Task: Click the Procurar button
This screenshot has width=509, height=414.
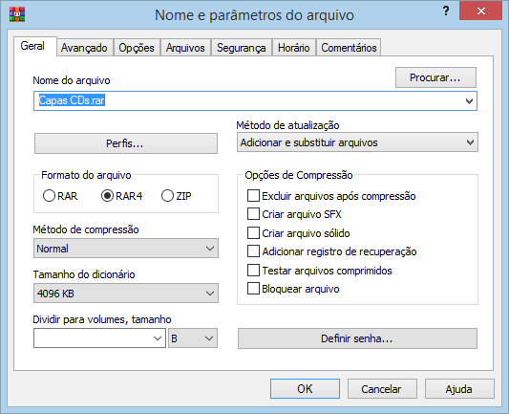Action: coord(435,77)
